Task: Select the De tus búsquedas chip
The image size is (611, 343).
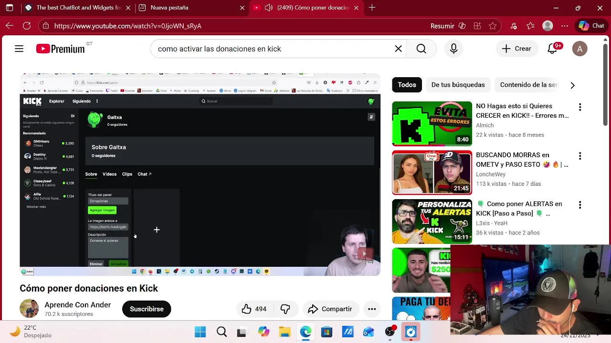Action: (458, 85)
